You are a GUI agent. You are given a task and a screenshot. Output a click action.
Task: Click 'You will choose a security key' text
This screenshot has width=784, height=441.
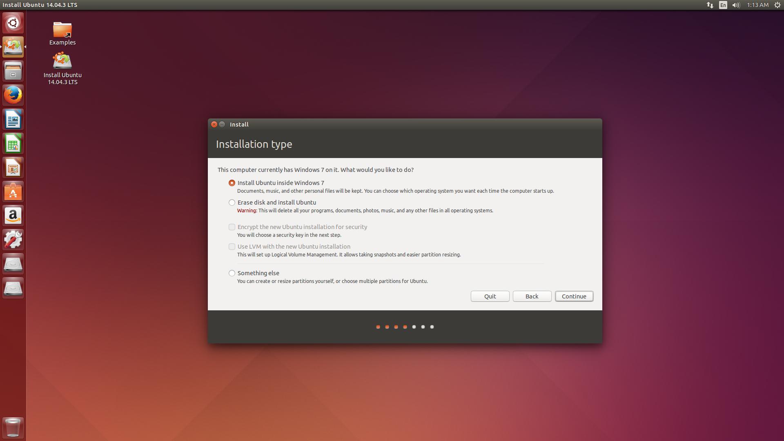pos(289,235)
